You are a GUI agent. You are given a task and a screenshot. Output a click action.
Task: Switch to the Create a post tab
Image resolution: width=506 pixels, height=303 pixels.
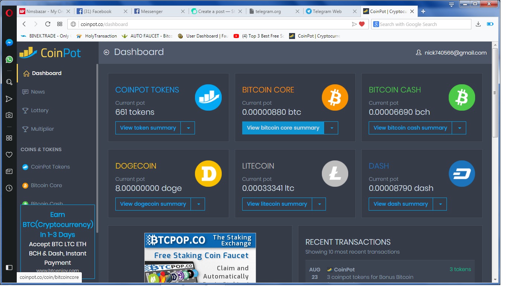[x=216, y=12]
